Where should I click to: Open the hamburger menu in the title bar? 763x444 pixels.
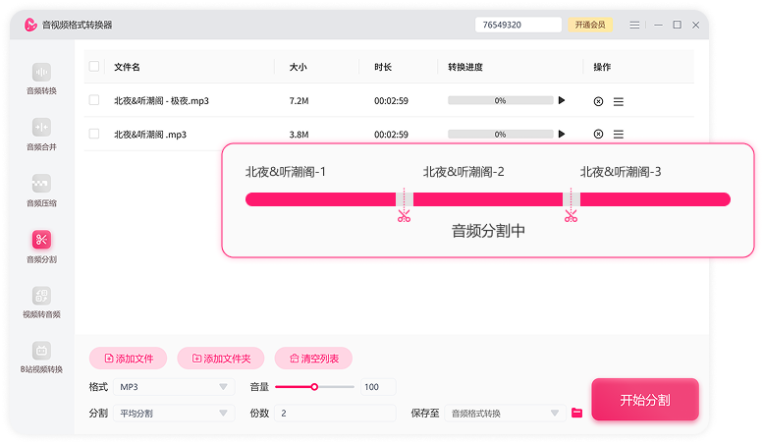(636, 25)
